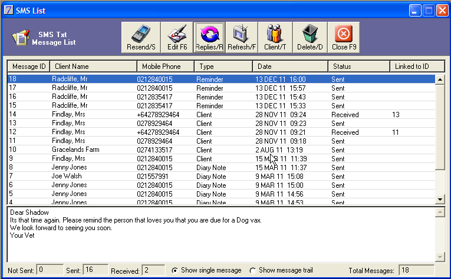Click mobile number 0274133517
Viewport: 451px width, 279px height.
tap(154, 150)
